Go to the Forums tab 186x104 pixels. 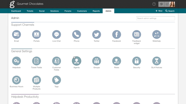[68, 11]
